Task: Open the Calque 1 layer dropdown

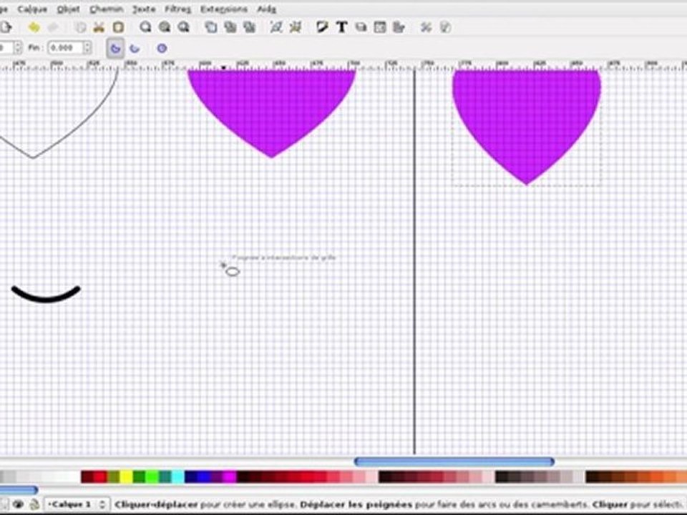Action: pos(77,504)
